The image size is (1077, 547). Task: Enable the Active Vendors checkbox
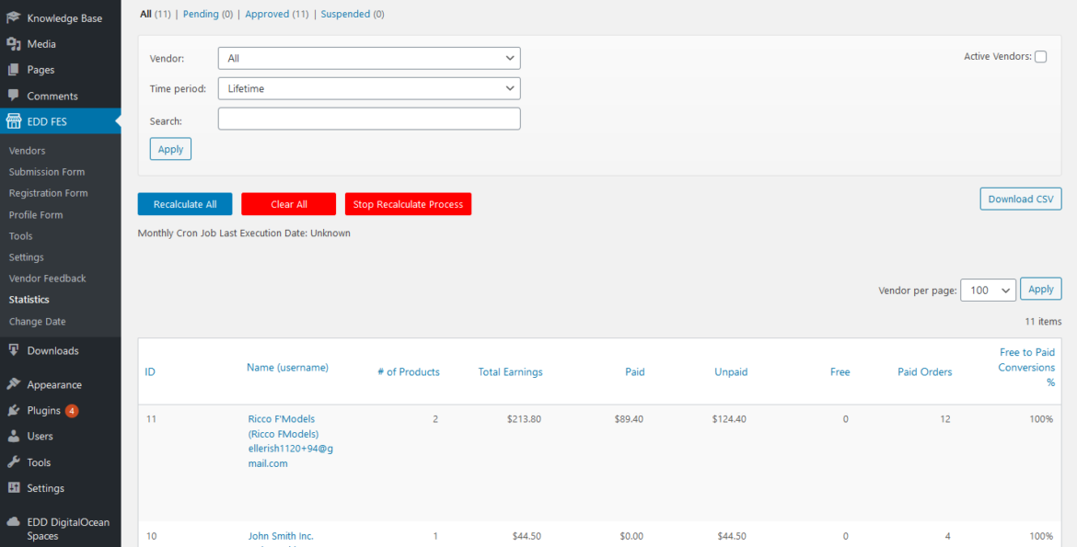click(1040, 56)
